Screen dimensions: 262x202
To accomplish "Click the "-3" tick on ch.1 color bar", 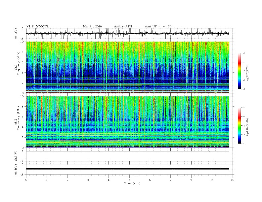I will point(244,53).
